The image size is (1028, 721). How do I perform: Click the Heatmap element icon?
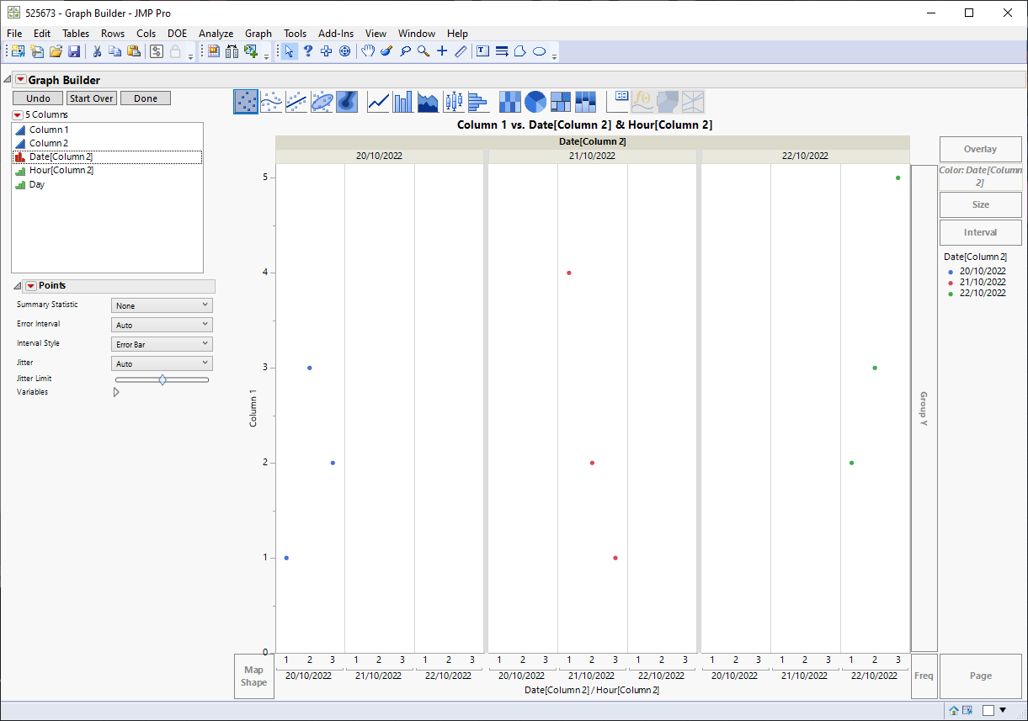click(510, 102)
